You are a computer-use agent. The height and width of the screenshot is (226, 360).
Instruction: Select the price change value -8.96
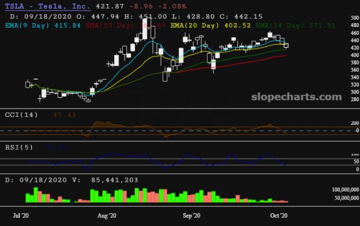pyautogui.click(x=141, y=6)
